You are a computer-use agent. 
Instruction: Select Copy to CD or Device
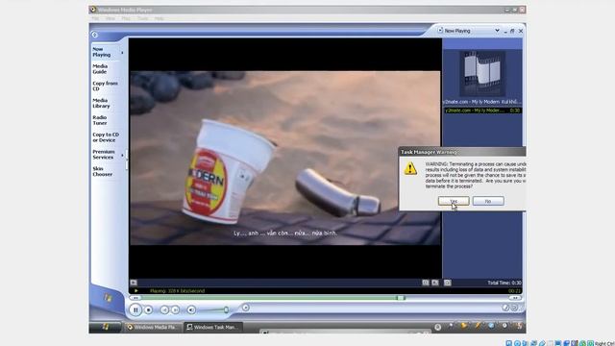[x=106, y=137]
